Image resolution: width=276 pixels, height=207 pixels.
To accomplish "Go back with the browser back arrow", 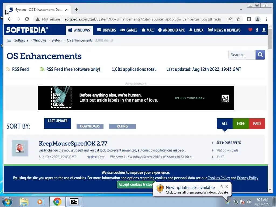I will coord(10,19).
